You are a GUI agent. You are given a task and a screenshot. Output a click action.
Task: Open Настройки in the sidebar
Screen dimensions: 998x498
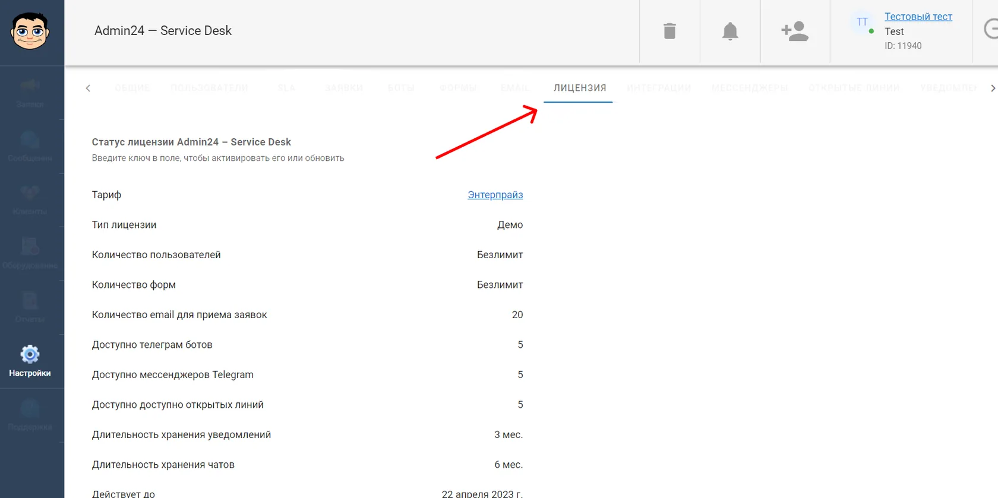[30, 361]
